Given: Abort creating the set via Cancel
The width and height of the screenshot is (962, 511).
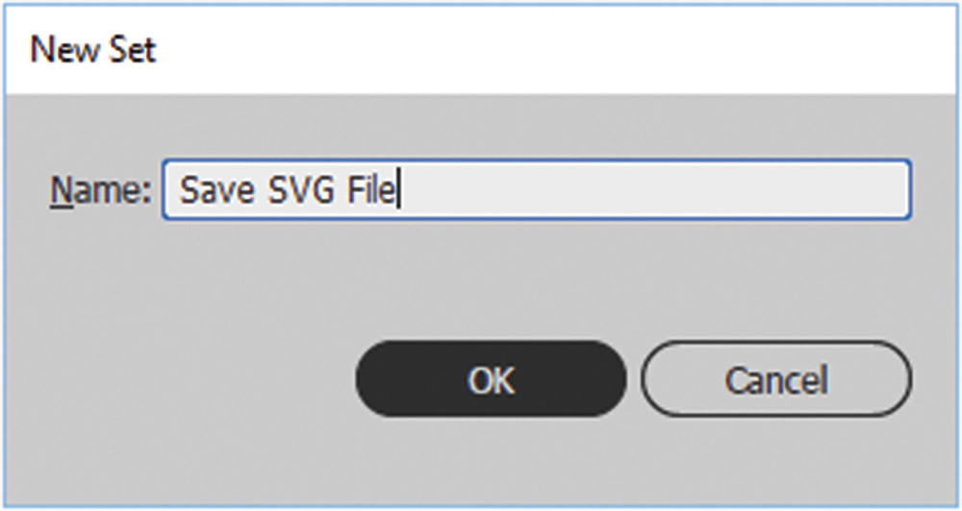Looking at the screenshot, I should 775,379.
